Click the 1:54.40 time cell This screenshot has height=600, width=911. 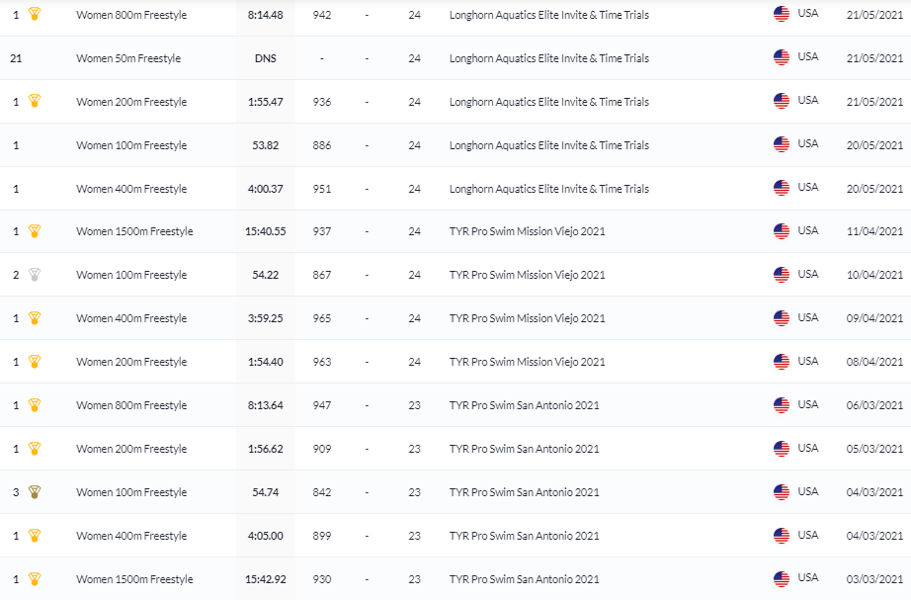(x=266, y=362)
